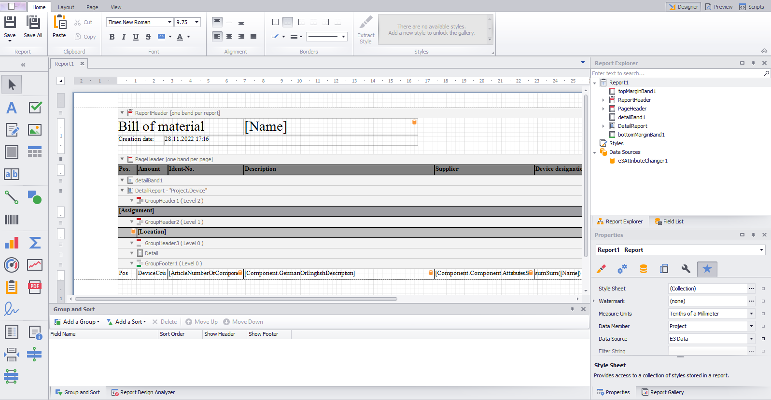Open the Measure Units dropdown

[751, 314]
